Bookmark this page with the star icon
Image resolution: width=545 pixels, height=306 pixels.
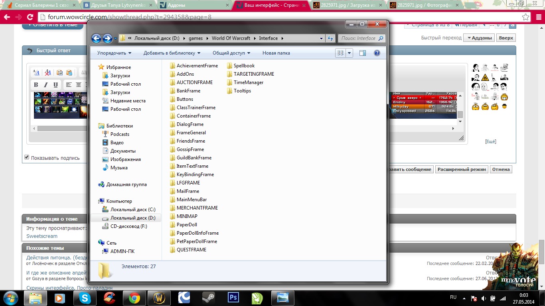(x=526, y=17)
